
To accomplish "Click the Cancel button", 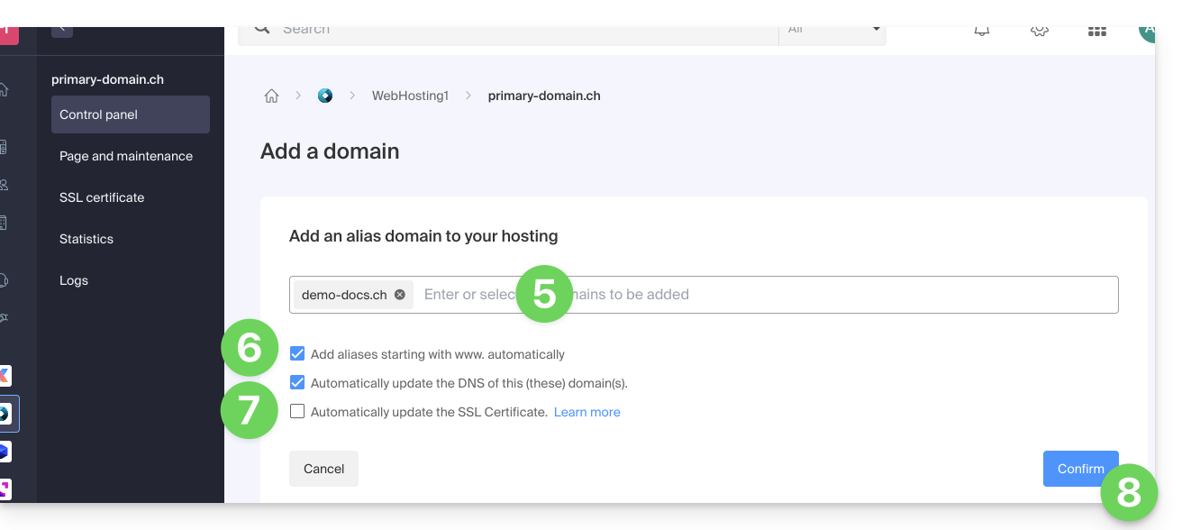I will [323, 469].
